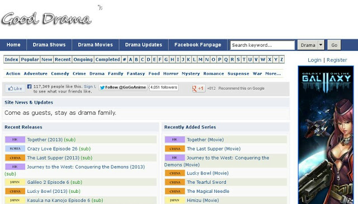The height and width of the screenshot is (204, 358).
Task: Open the Register link
Action: 337,60
